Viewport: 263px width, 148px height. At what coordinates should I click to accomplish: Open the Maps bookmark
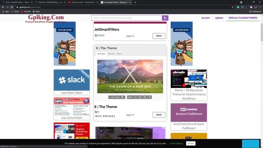click(x=37, y=12)
